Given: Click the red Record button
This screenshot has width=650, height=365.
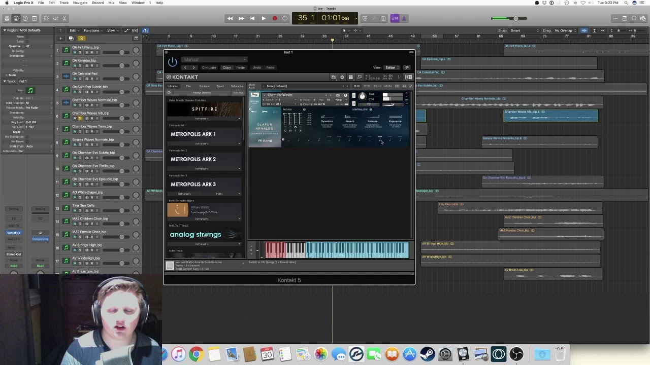Looking at the screenshot, I should 275,18.
